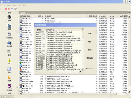Screen dimensions: 132x99
Task: Click the blue LOG toolbar icon
Action: click(12, 9)
